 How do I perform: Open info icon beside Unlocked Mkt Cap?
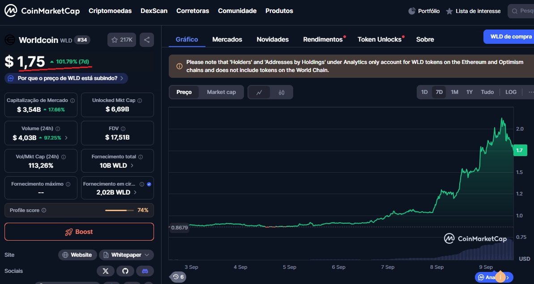click(140, 101)
